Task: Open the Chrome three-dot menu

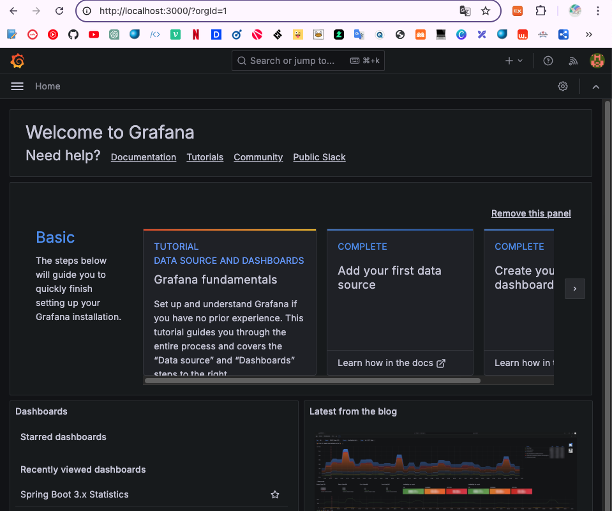Action: click(x=597, y=11)
